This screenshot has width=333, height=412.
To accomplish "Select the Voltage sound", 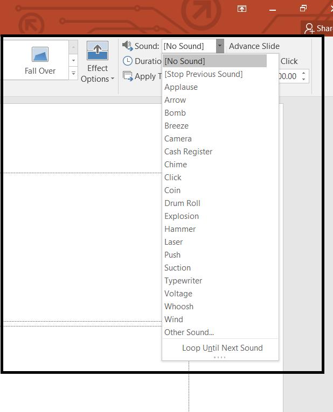I will pos(220,293).
